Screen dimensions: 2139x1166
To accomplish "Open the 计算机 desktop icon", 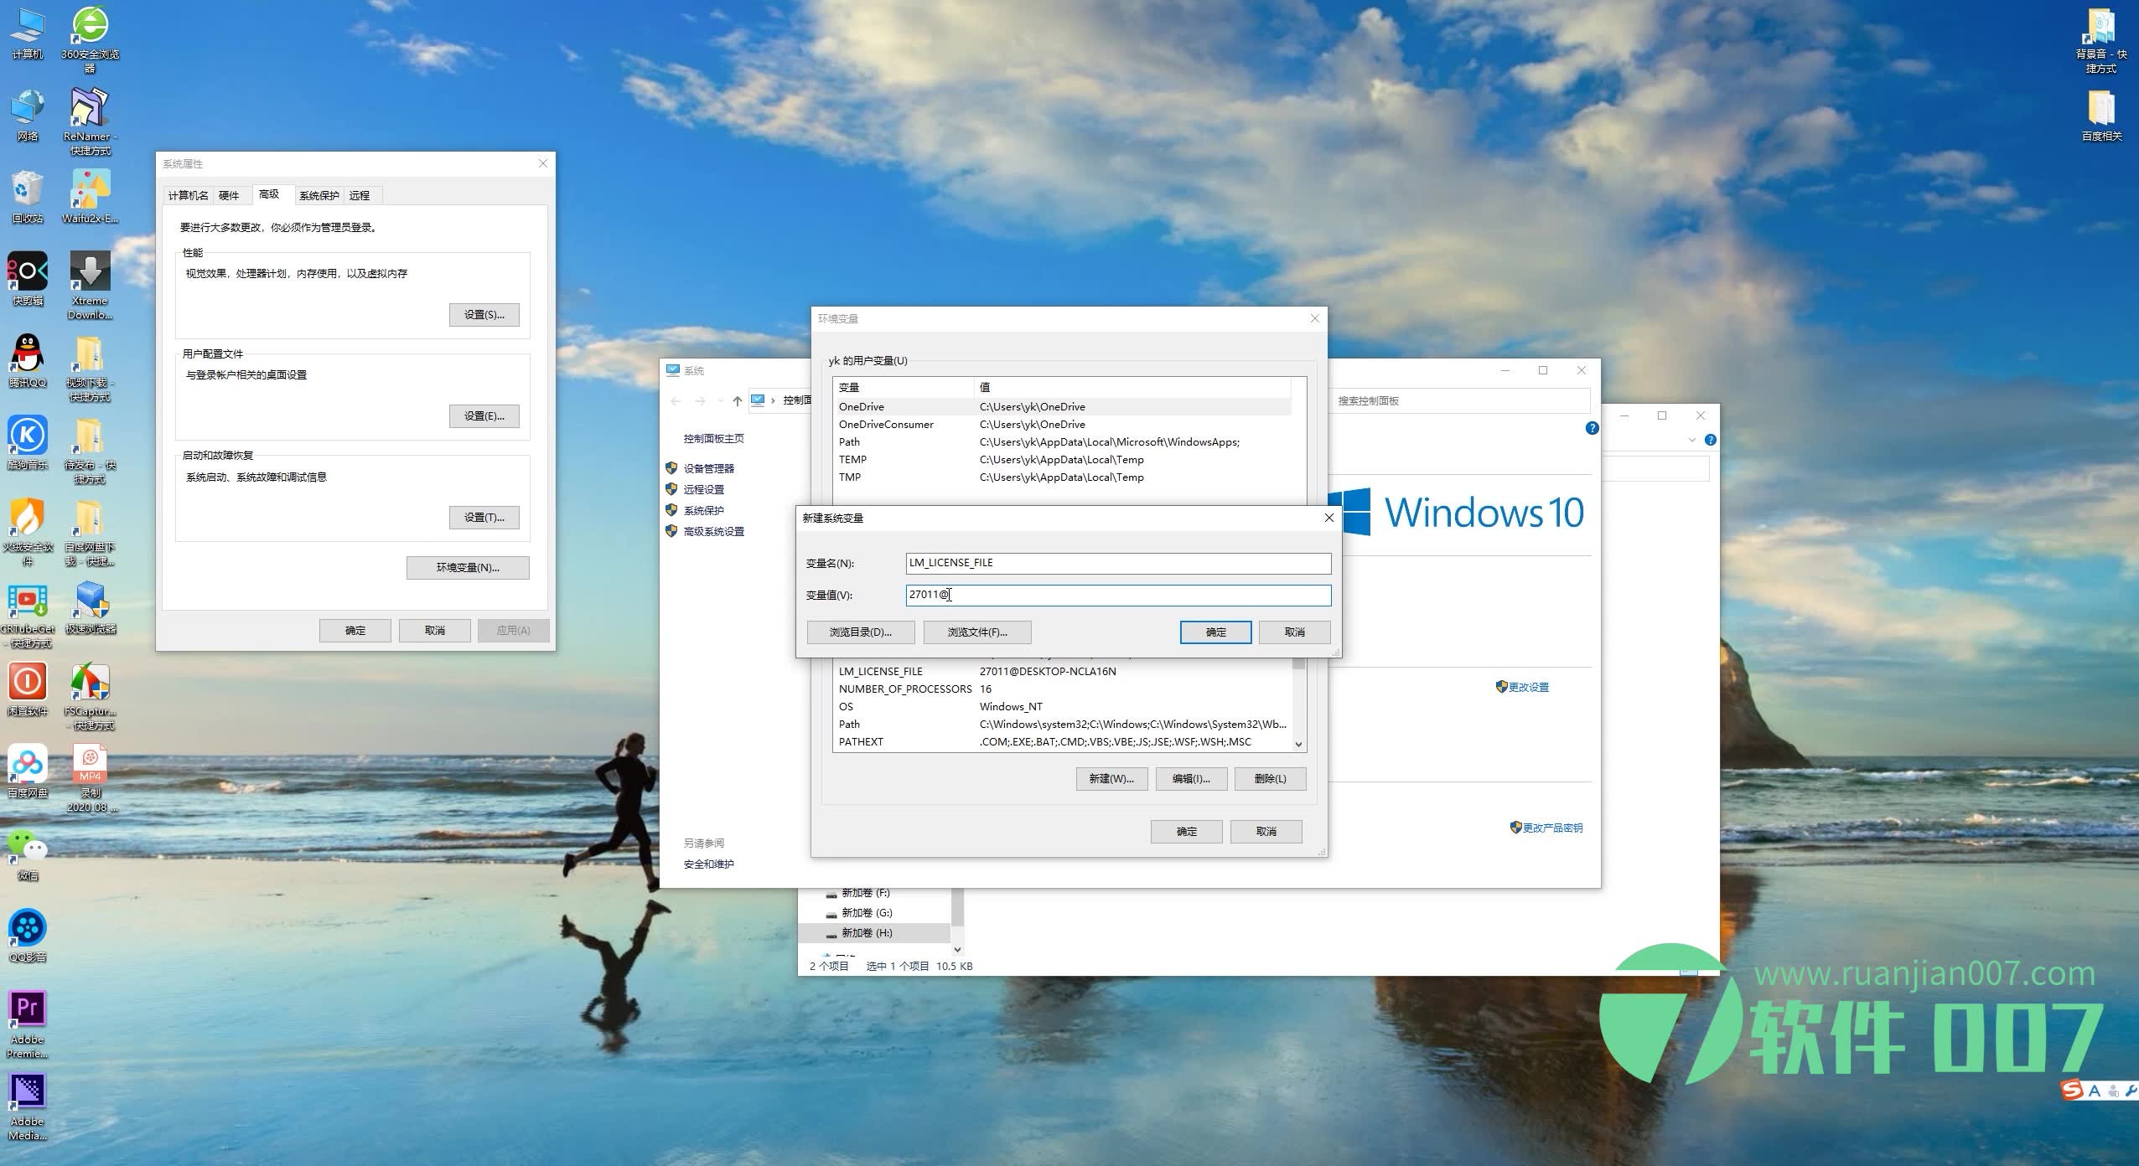I will [28, 34].
